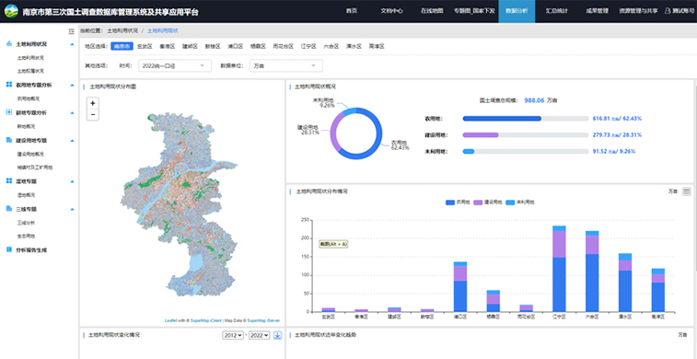Click the 建设用地 purple progress bar
Viewport: 697px width, 359px height.
(481, 135)
